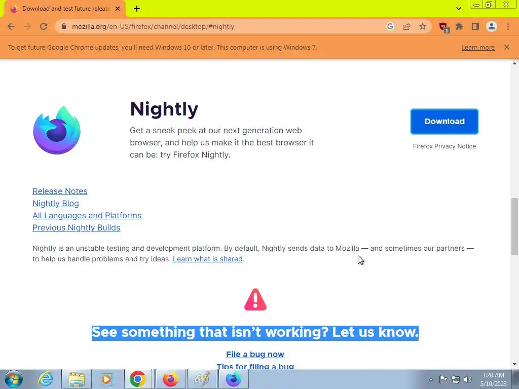
Task: Open Paint from the taskbar
Action: click(202, 379)
